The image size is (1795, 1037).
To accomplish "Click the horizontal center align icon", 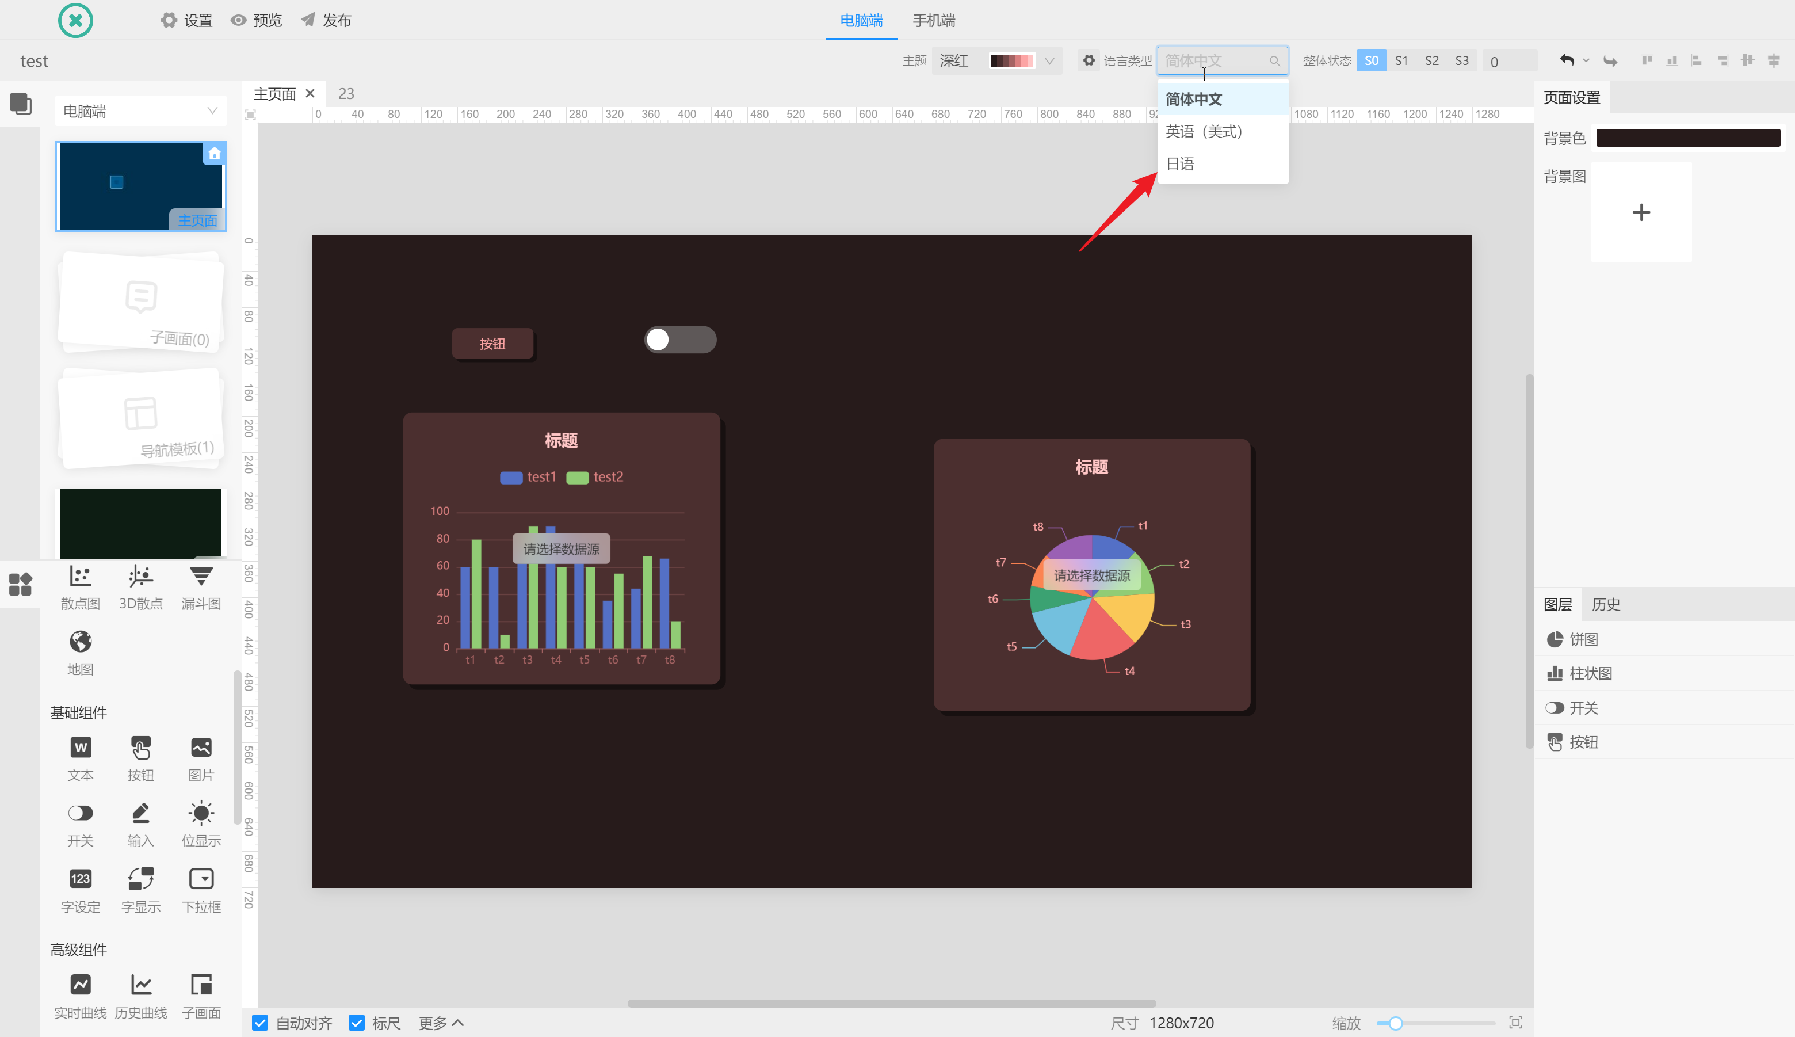I will (x=1774, y=60).
